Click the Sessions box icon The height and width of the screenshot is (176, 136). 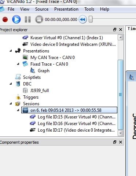pyautogui.click(x=18, y=104)
